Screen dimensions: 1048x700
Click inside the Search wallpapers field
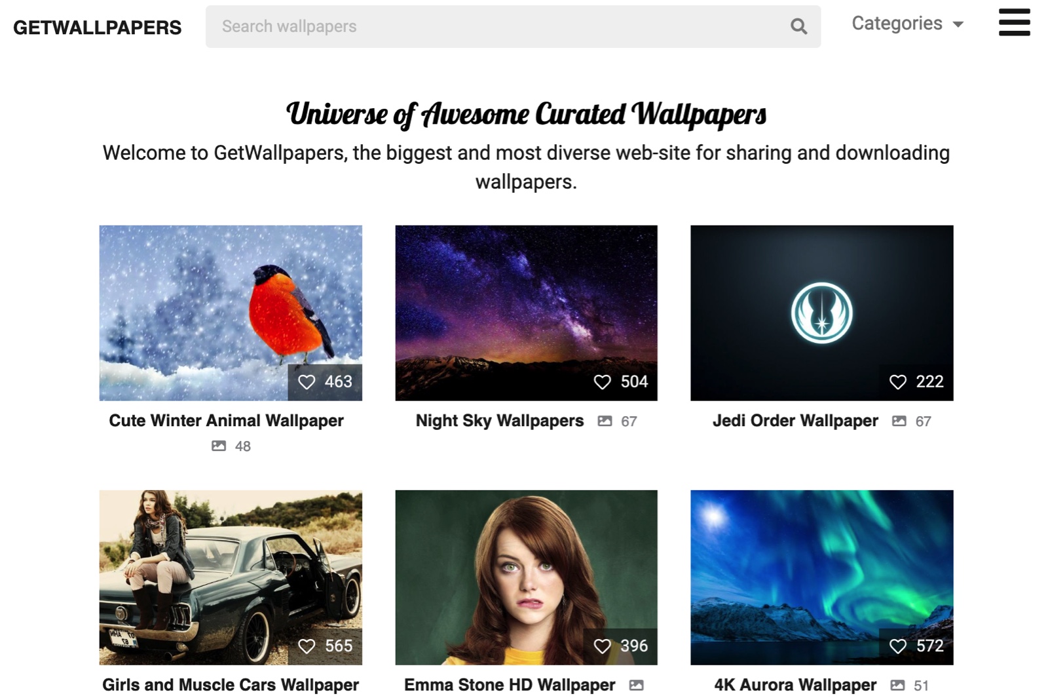[x=498, y=27]
